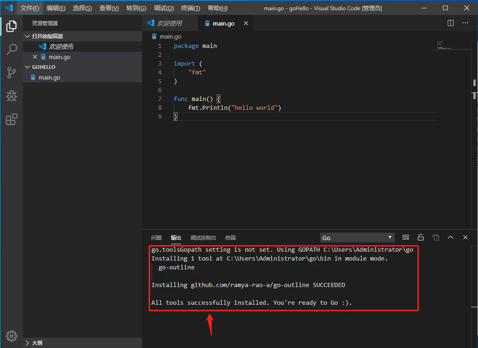Select the 输出 panel tab
This screenshot has height=348, width=478.
[x=176, y=238]
